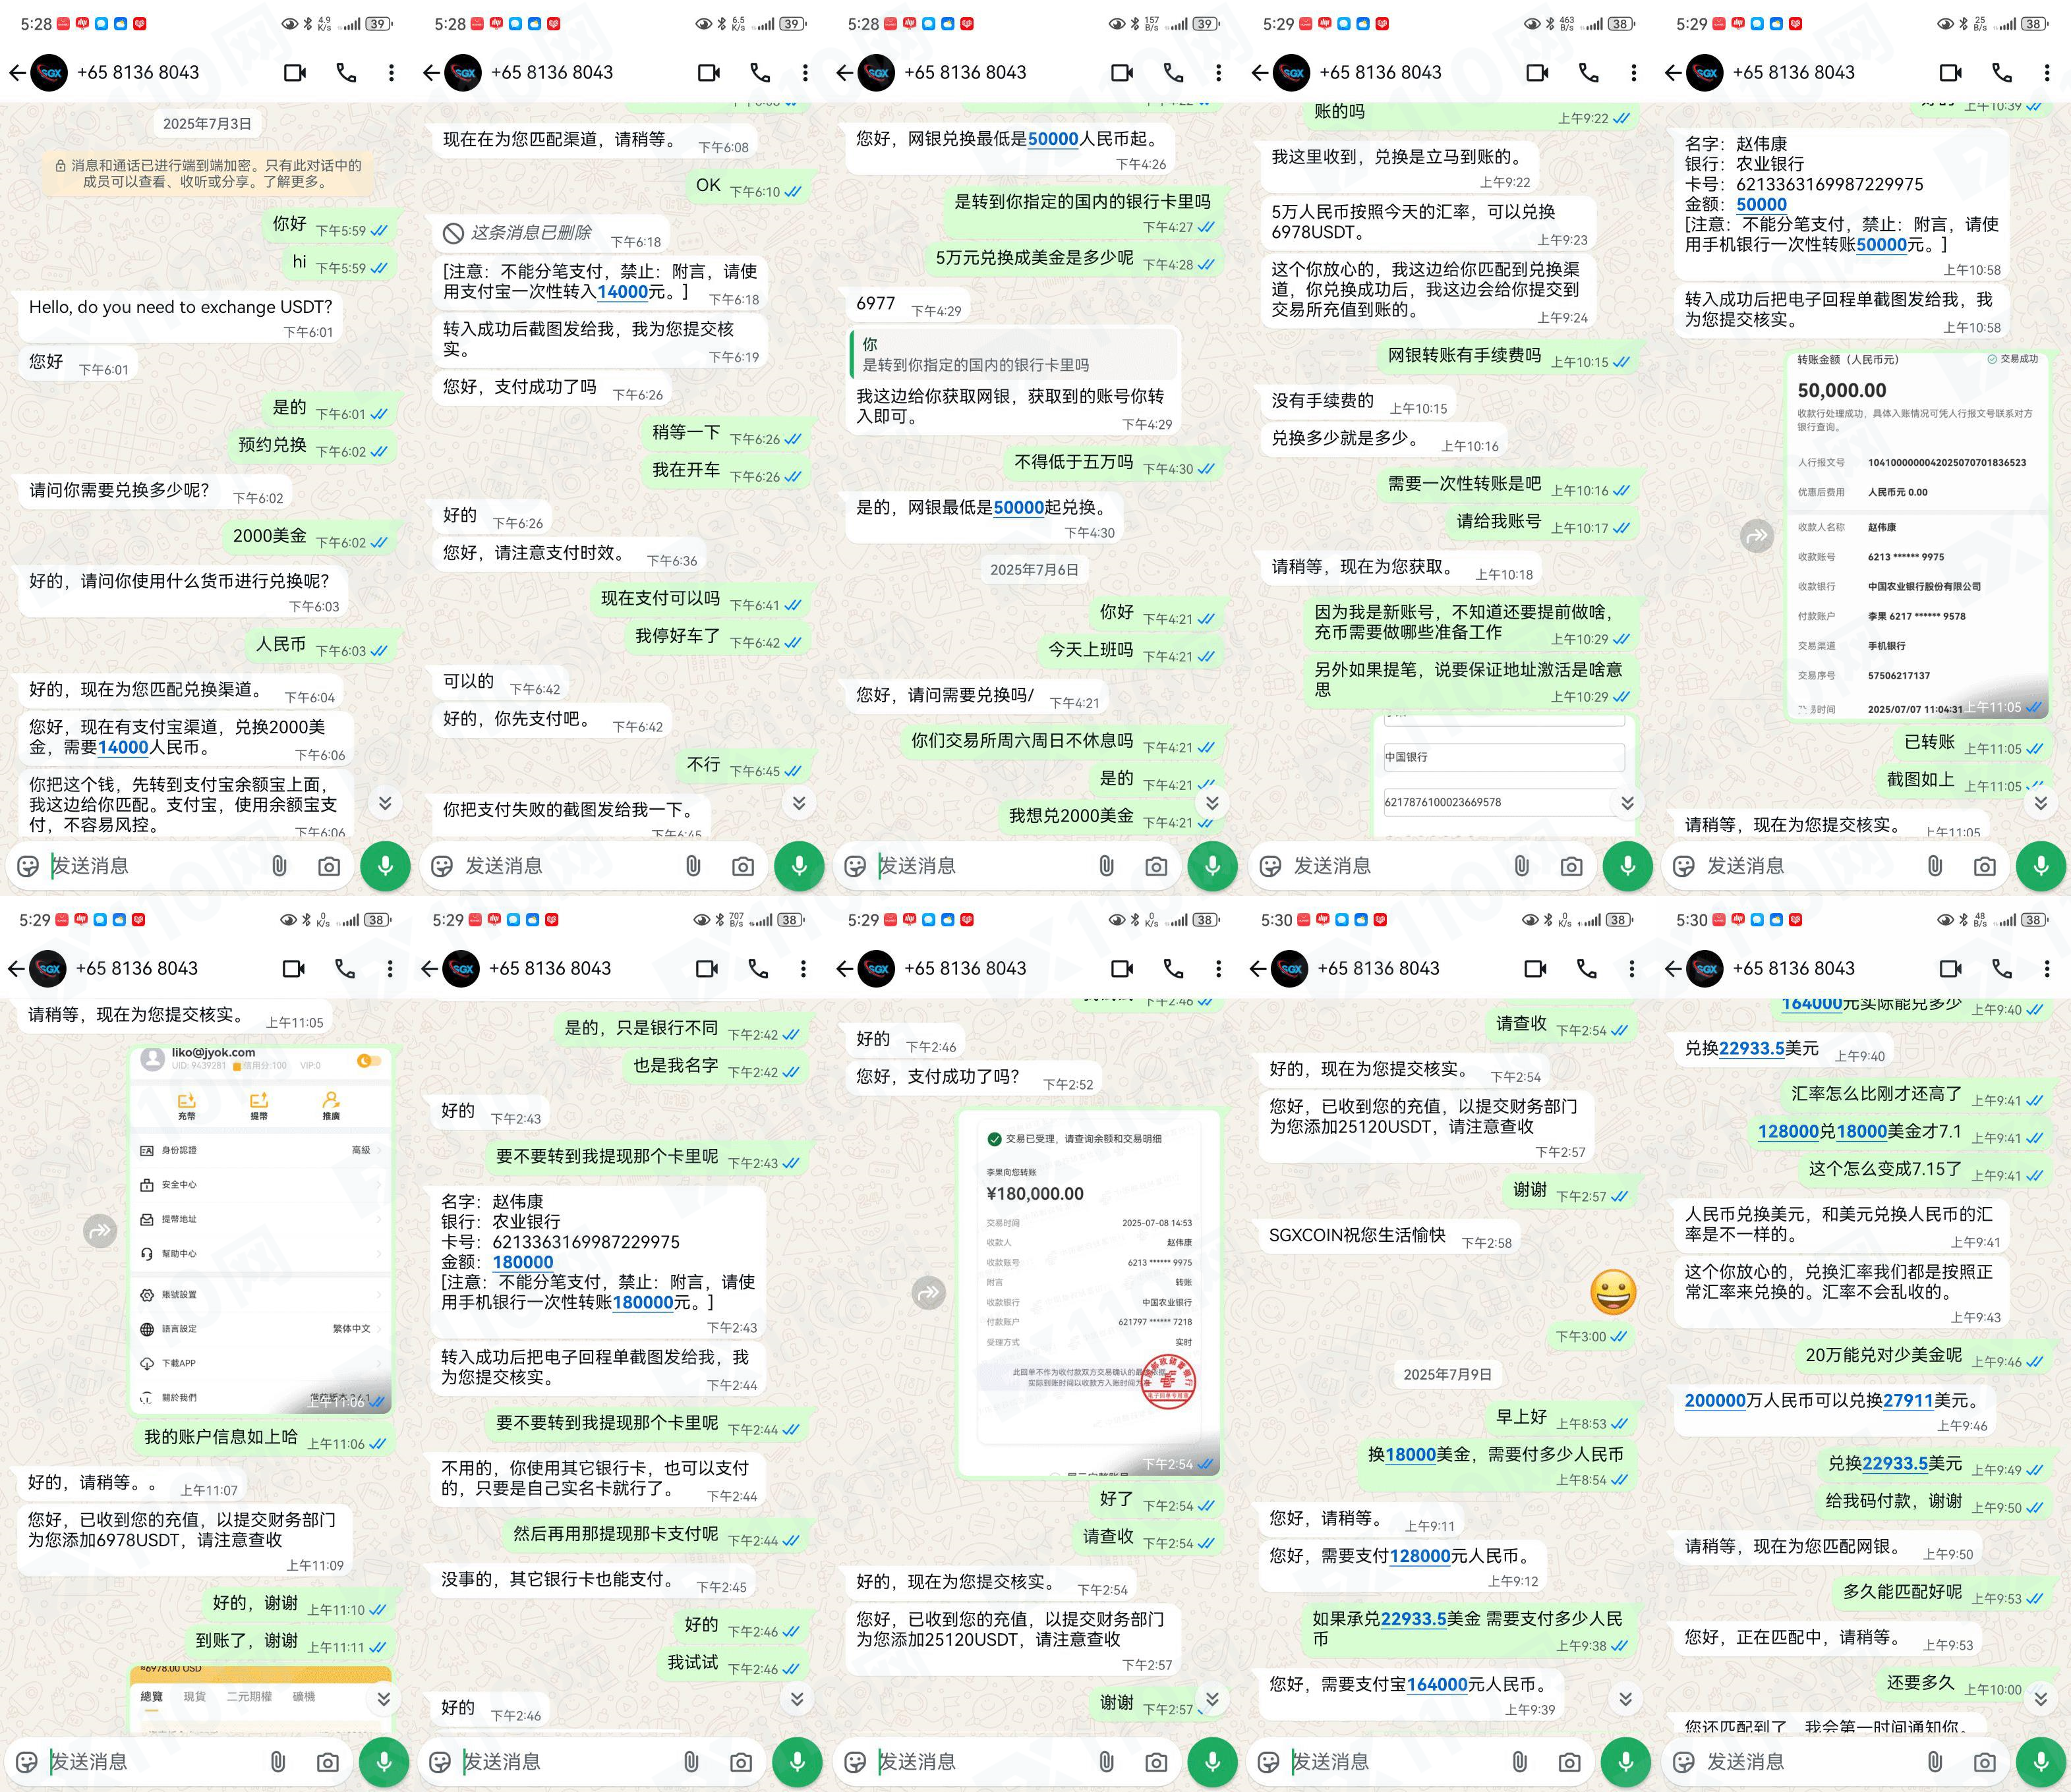The height and width of the screenshot is (1792, 2071).
Task: Start video call in chat dated 2025年7月9日
Action: pos(1536,969)
